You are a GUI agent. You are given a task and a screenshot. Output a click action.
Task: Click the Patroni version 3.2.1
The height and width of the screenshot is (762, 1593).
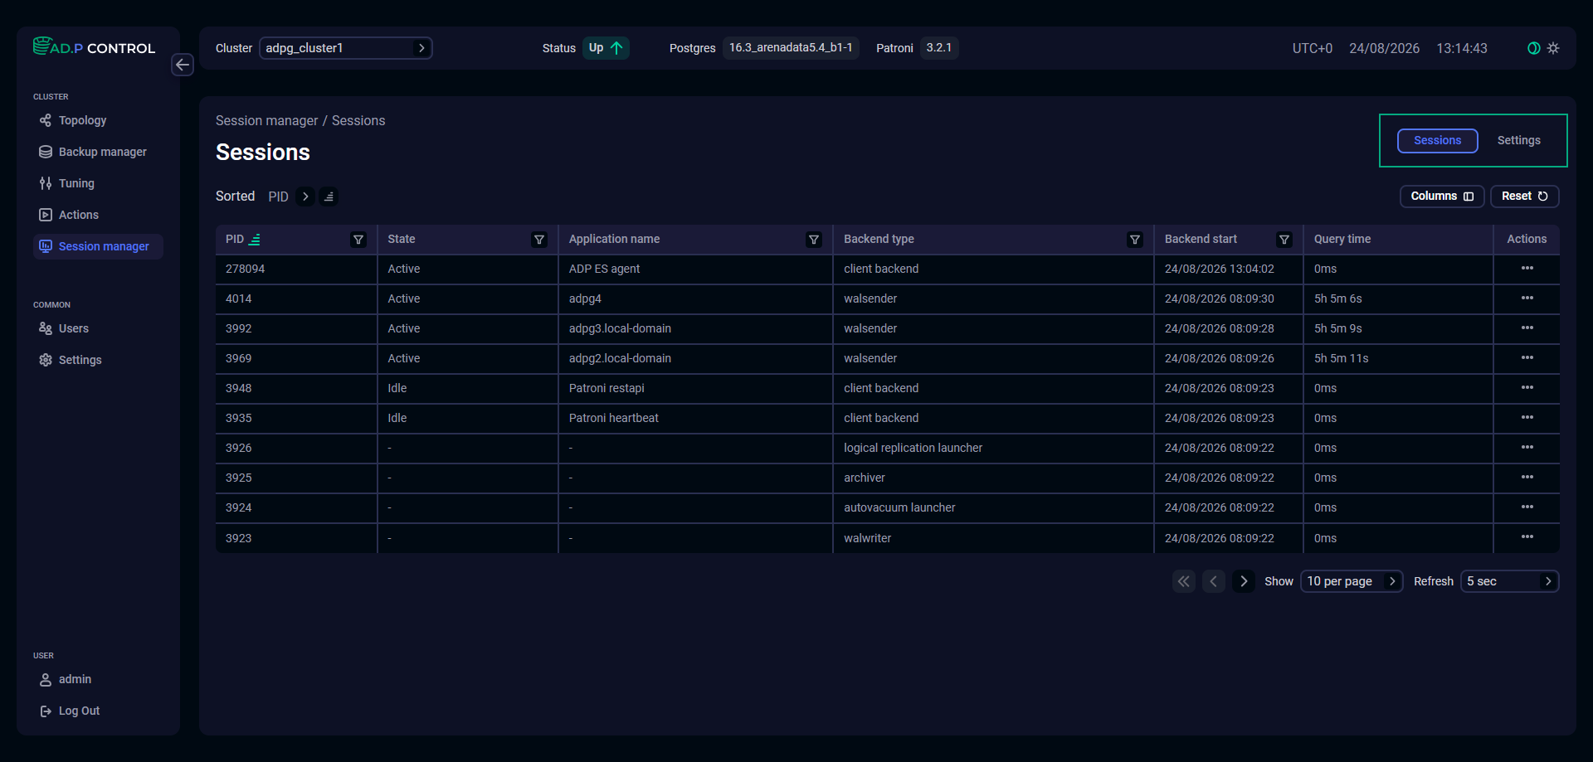(939, 48)
